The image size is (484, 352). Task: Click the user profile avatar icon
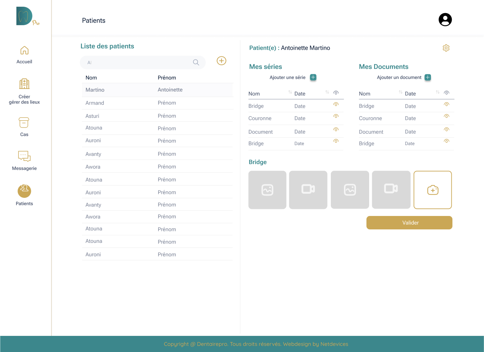point(445,19)
